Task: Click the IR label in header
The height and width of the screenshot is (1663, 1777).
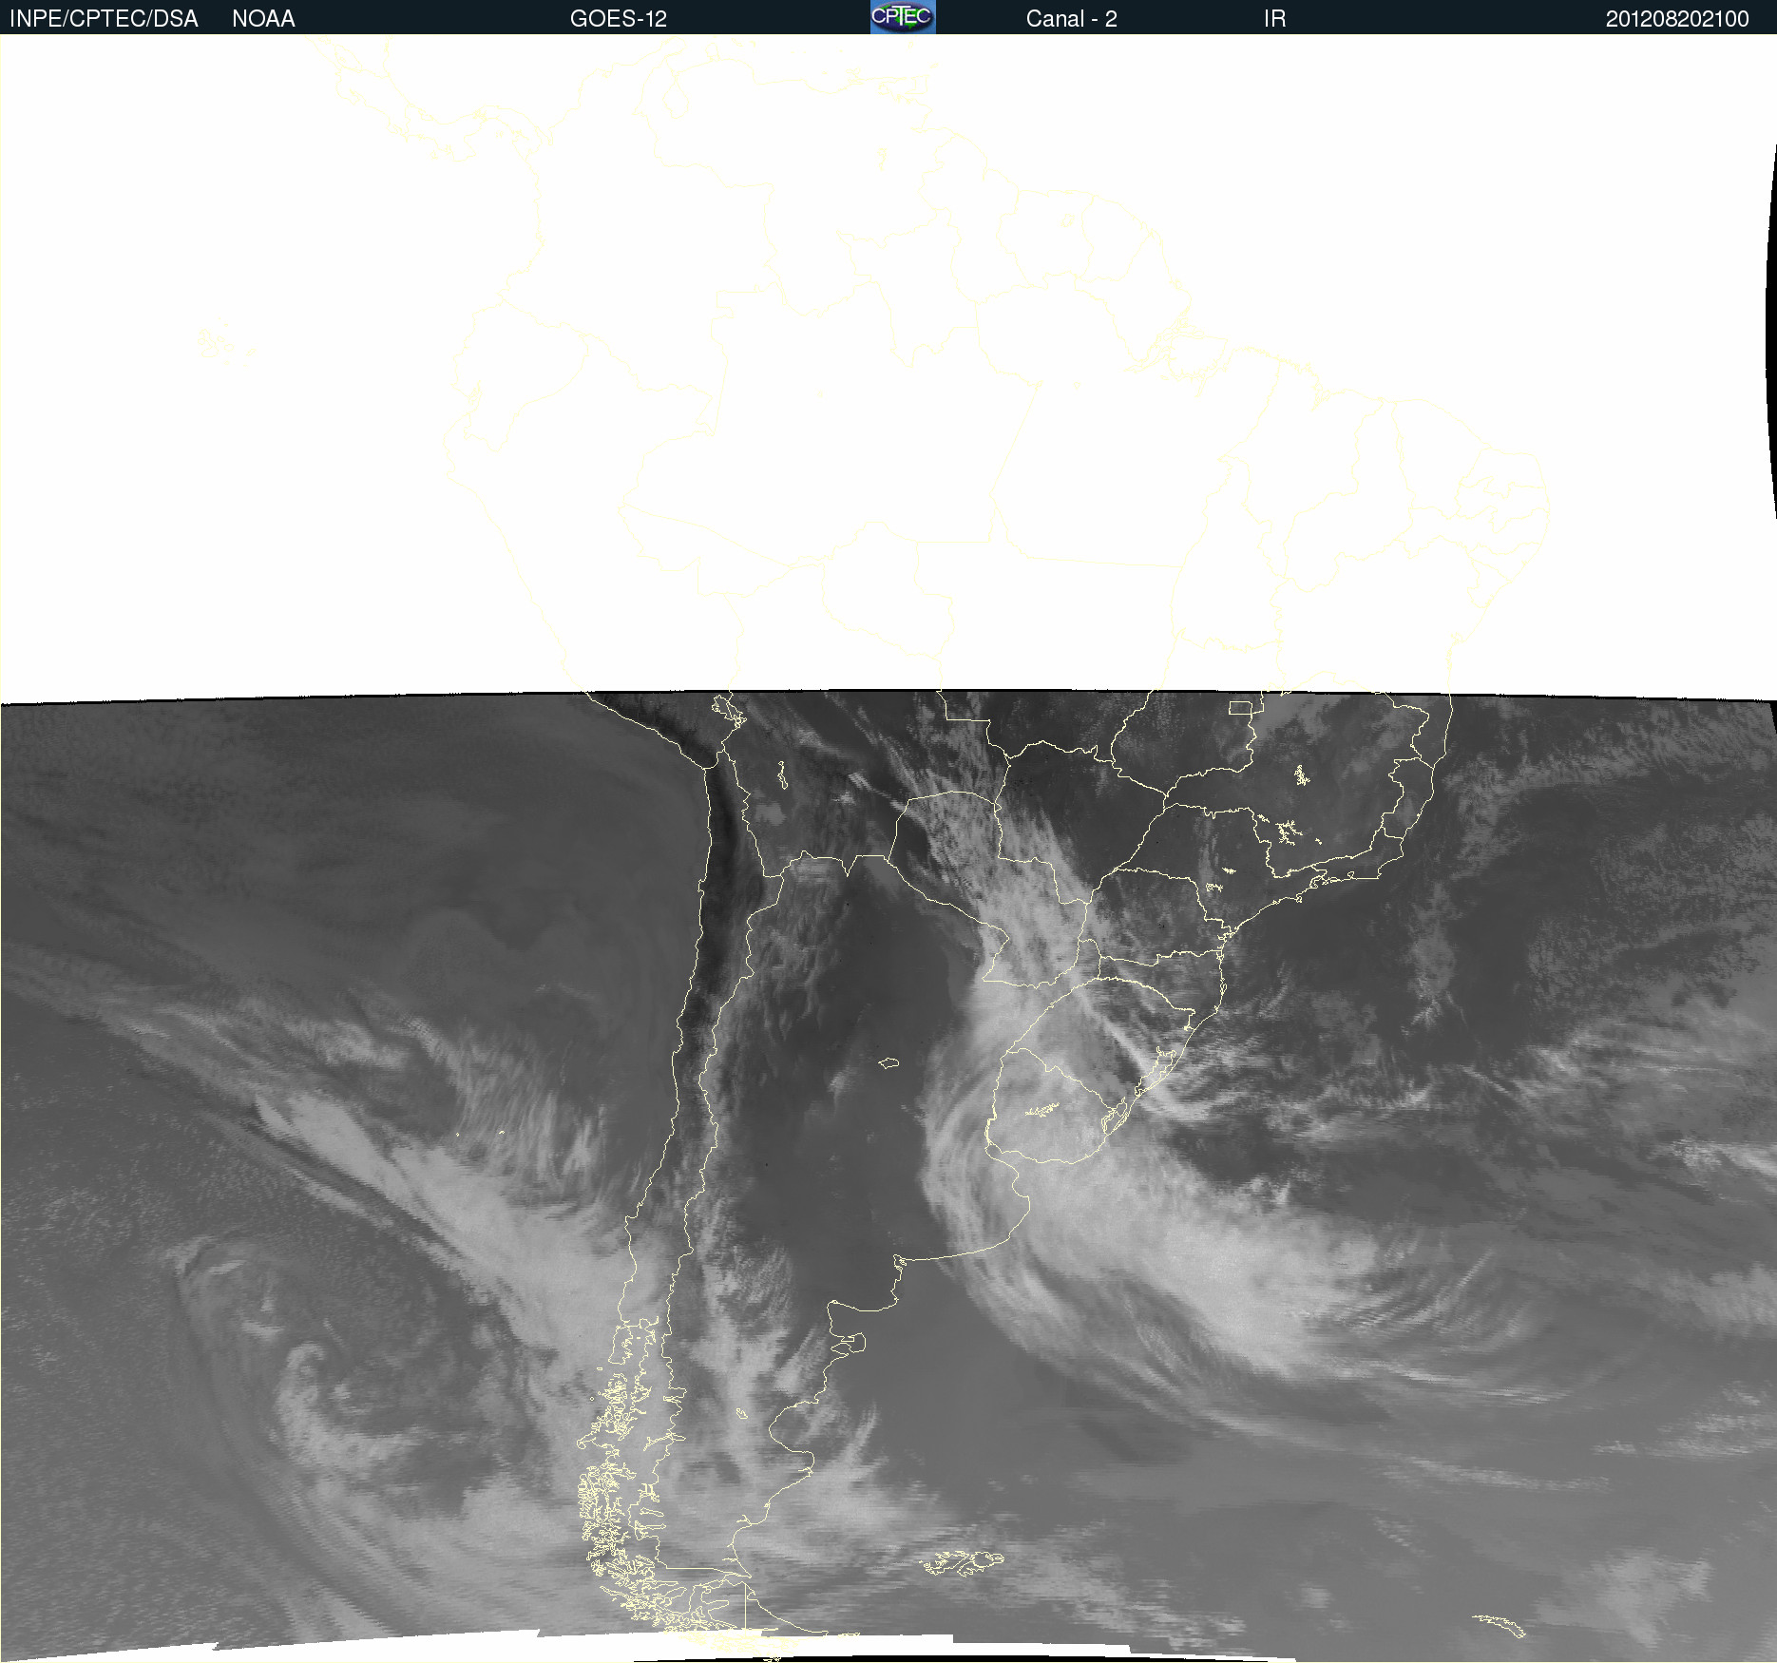Action: 1274,19
